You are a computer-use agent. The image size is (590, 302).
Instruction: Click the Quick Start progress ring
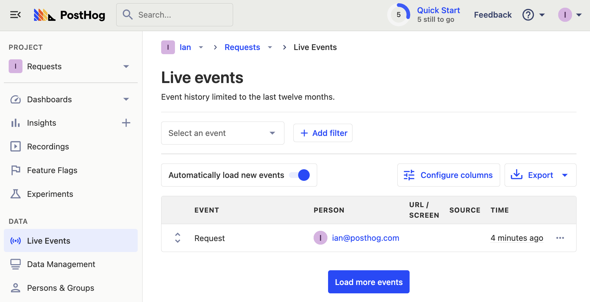[x=398, y=14]
